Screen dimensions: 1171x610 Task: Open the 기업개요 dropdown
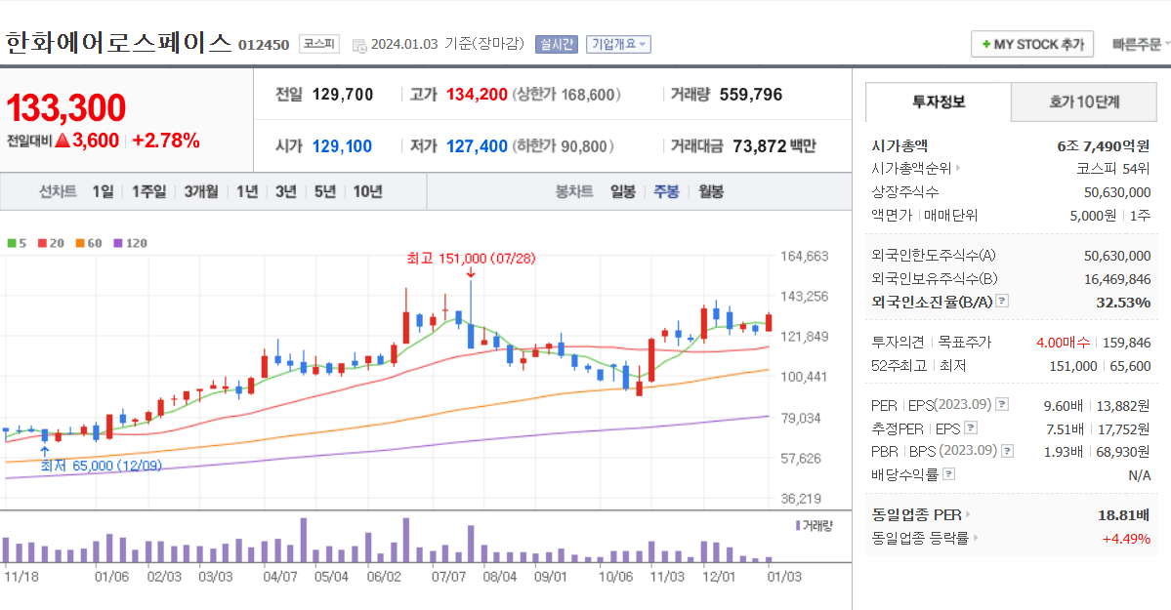(618, 44)
